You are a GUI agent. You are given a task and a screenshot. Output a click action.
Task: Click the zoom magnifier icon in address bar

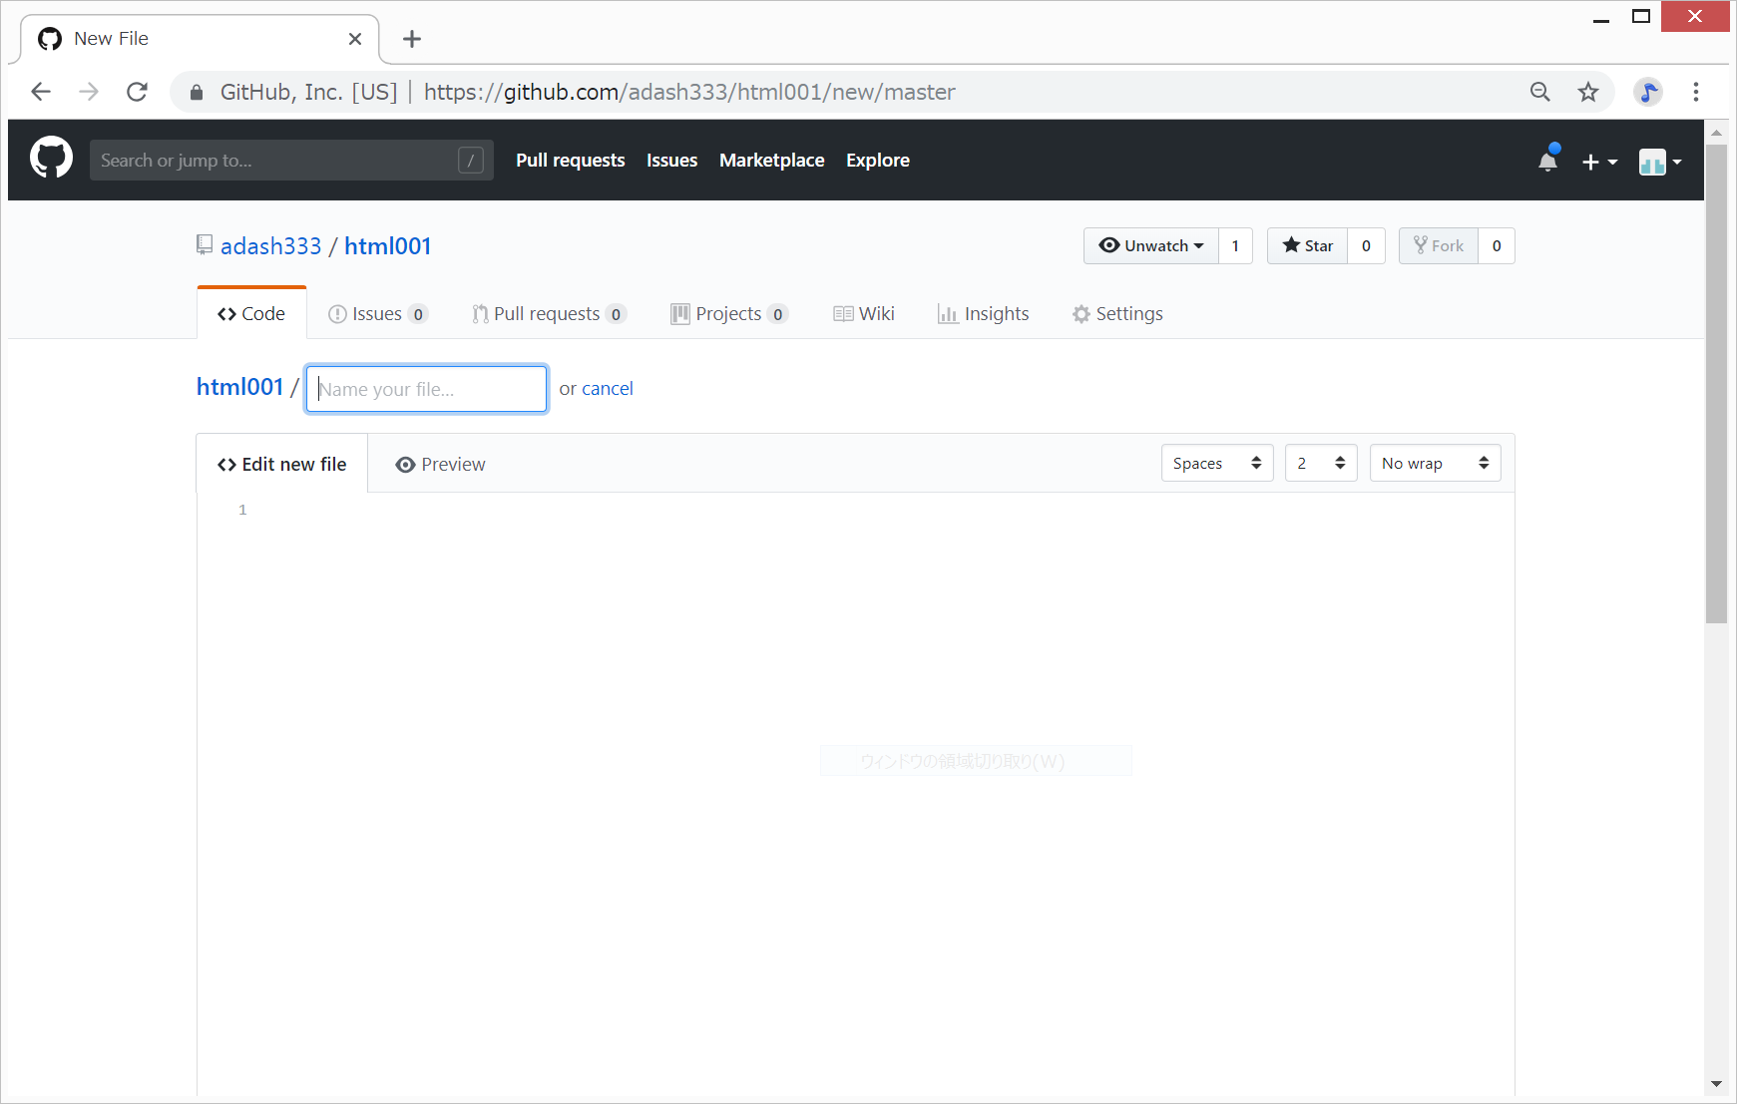coord(1540,92)
